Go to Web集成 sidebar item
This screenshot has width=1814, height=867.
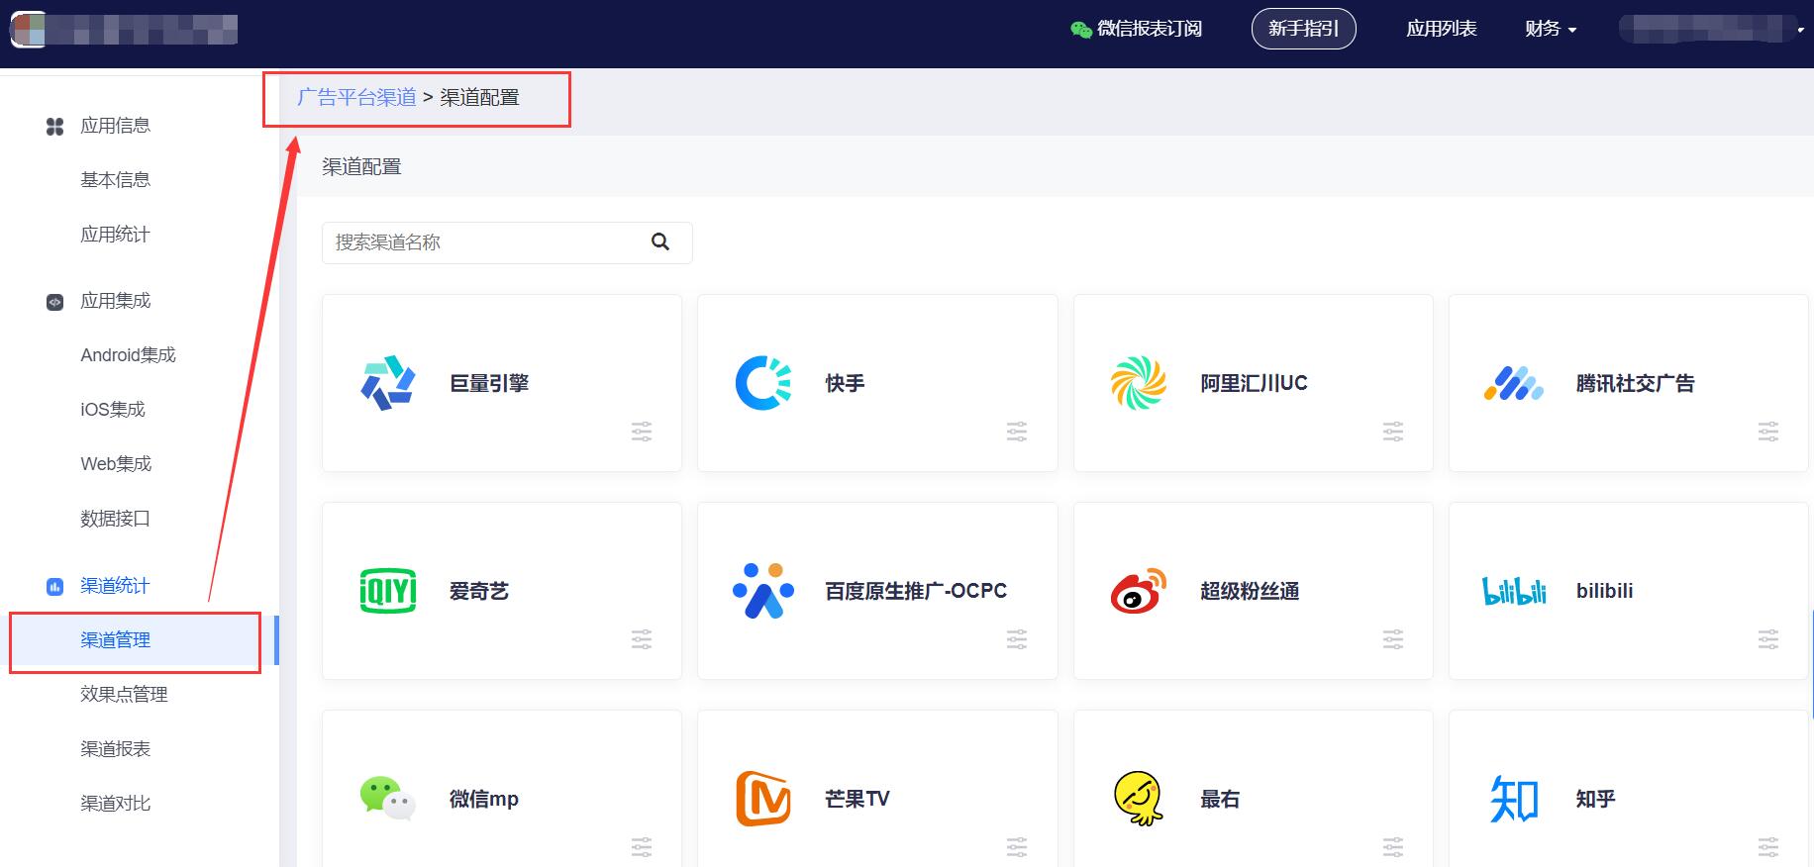(x=116, y=464)
